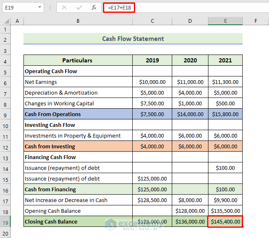Select Cash from Financing 2021 $100.00
The image size is (269, 238).
(225, 189)
